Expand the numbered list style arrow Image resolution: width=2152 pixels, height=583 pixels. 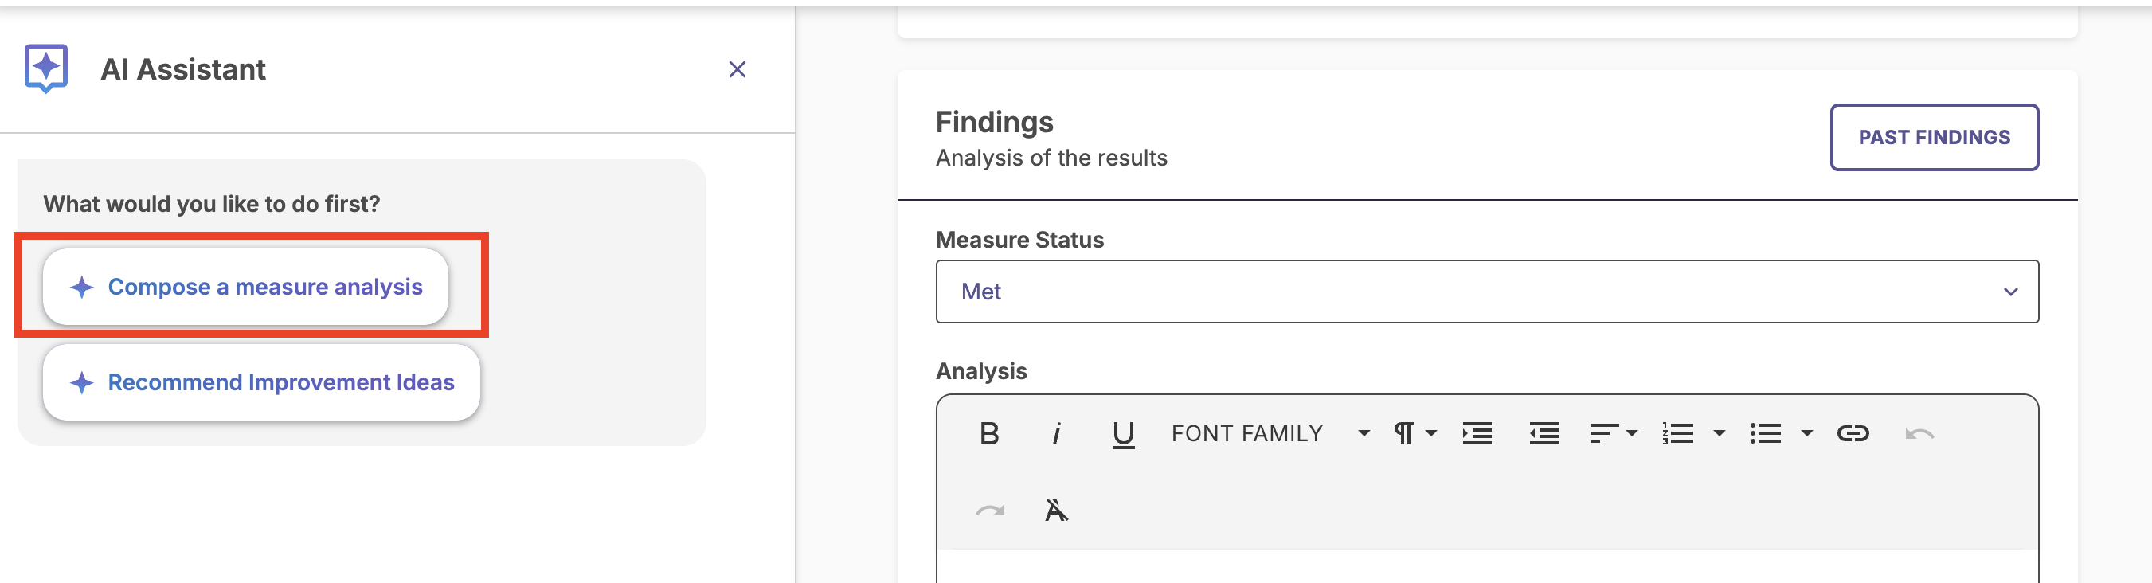coord(1720,433)
